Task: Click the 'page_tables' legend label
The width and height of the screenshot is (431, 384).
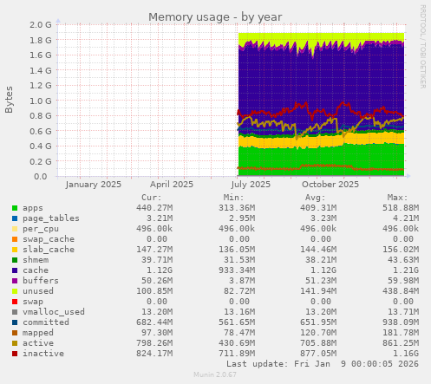Action: pyautogui.click(x=51, y=218)
